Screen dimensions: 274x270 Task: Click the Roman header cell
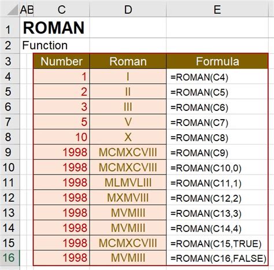point(128,61)
